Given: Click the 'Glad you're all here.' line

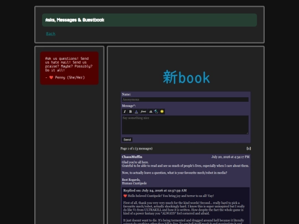Looking at the screenshot, I should 135,162.
